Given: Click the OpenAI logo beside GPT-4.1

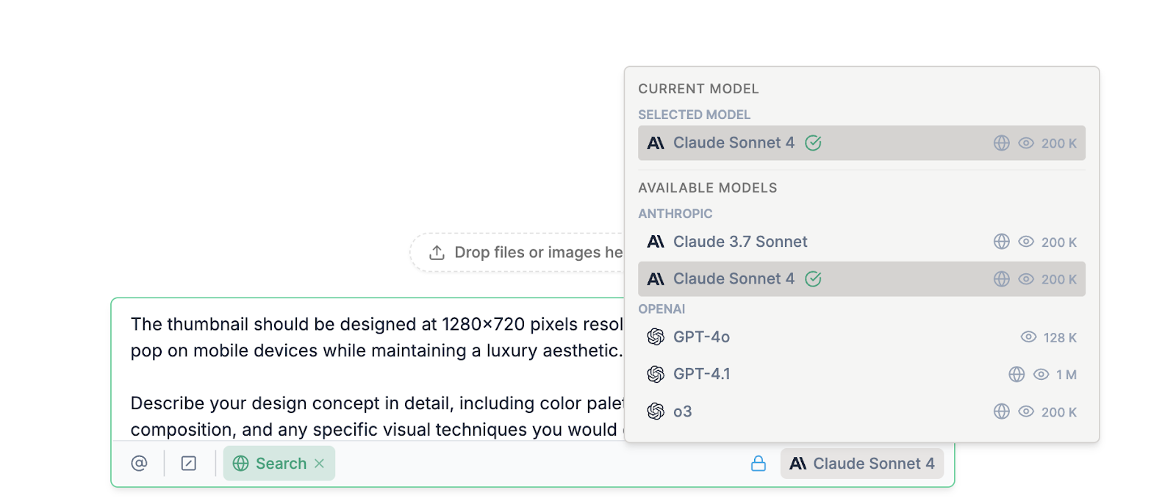Looking at the screenshot, I should 656,374.
